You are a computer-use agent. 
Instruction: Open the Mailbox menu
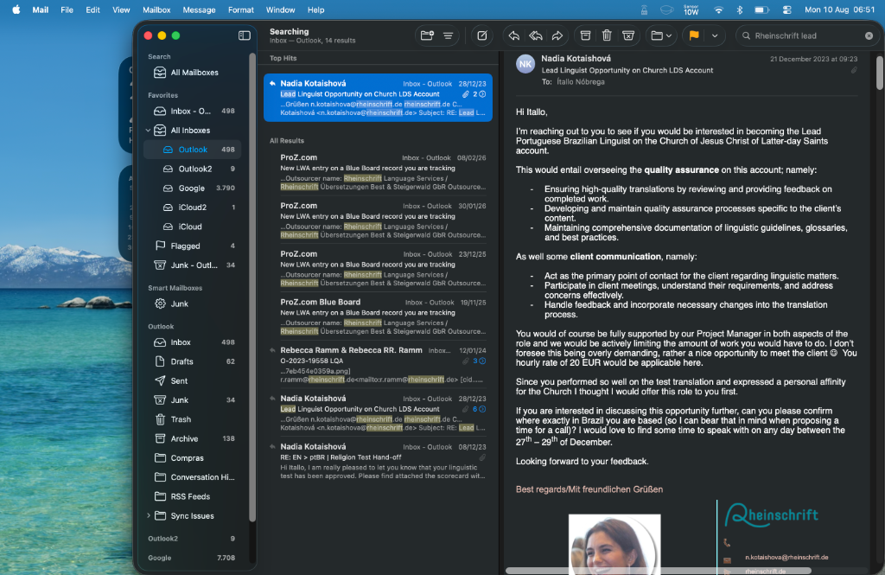pos(156,10)
